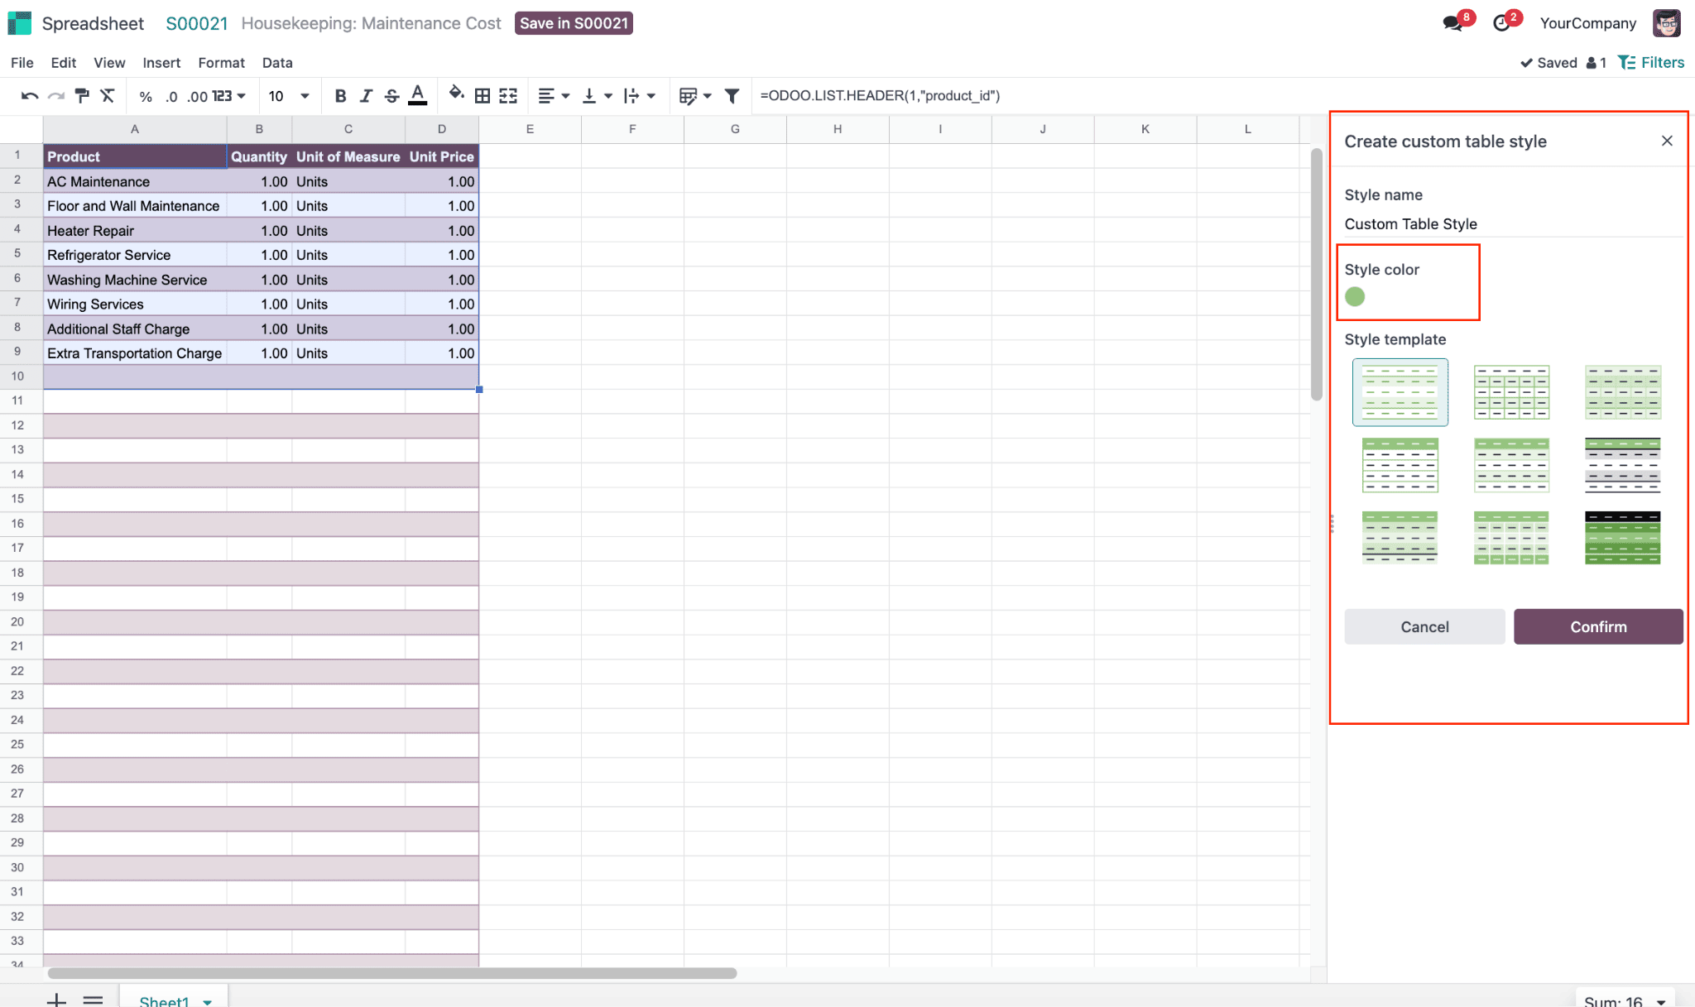The image size is (1695, 1007).
Task: Expand the horizontal align dropdown
Action: click(554, 96)
